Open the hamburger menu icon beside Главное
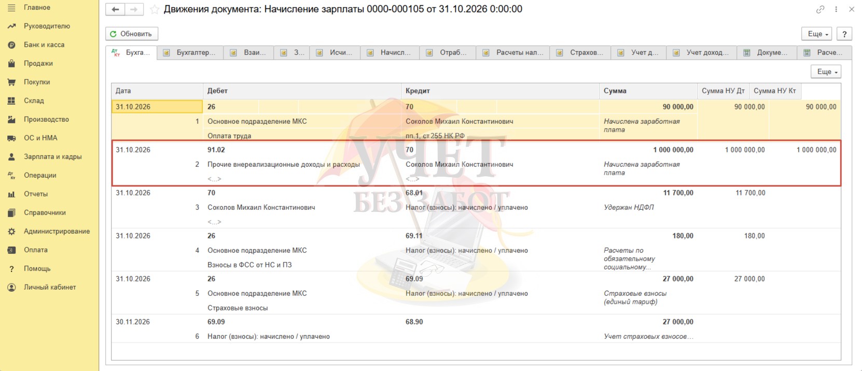 (x=11, y=7)
